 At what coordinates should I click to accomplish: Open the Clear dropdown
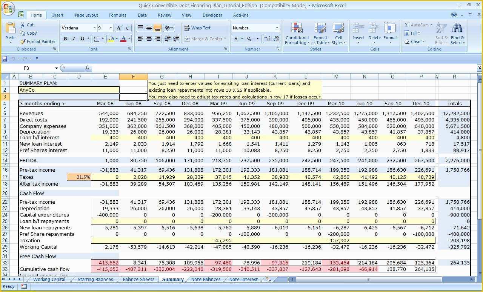[414, 41]
